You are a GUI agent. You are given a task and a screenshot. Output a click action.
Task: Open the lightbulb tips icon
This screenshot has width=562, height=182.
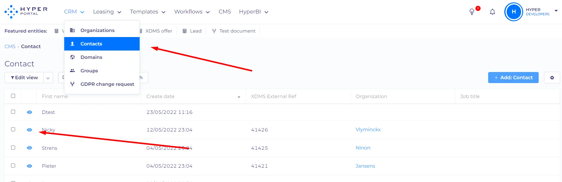[x=472, y=12]
